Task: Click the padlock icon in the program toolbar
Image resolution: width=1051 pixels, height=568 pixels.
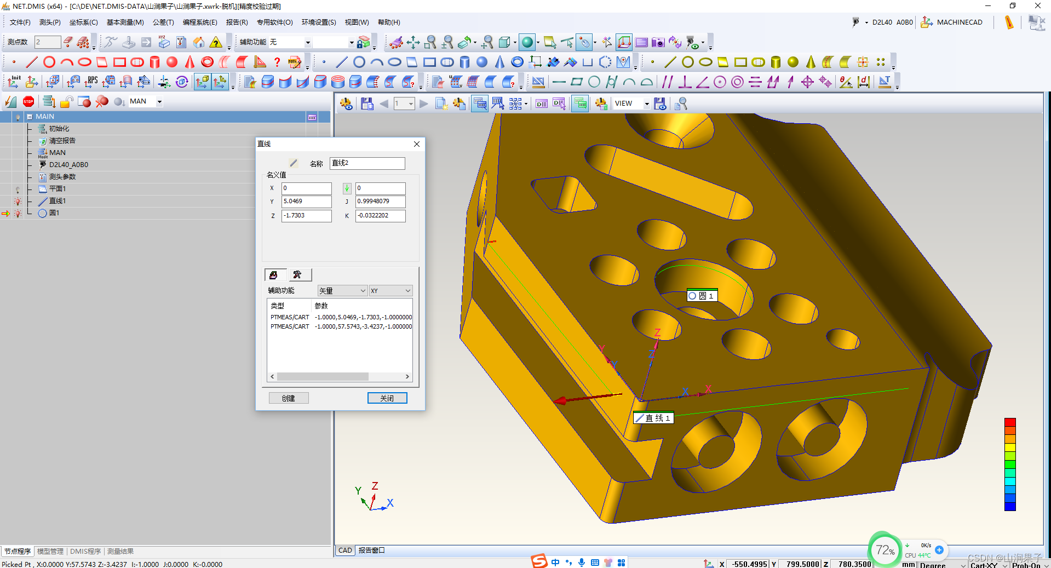Action: (67, 101)
